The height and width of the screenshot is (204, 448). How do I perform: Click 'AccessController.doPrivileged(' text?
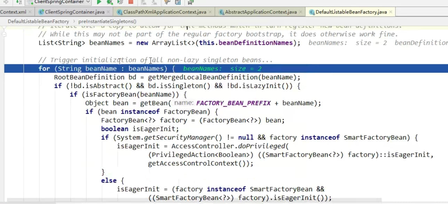pos(230,146)
